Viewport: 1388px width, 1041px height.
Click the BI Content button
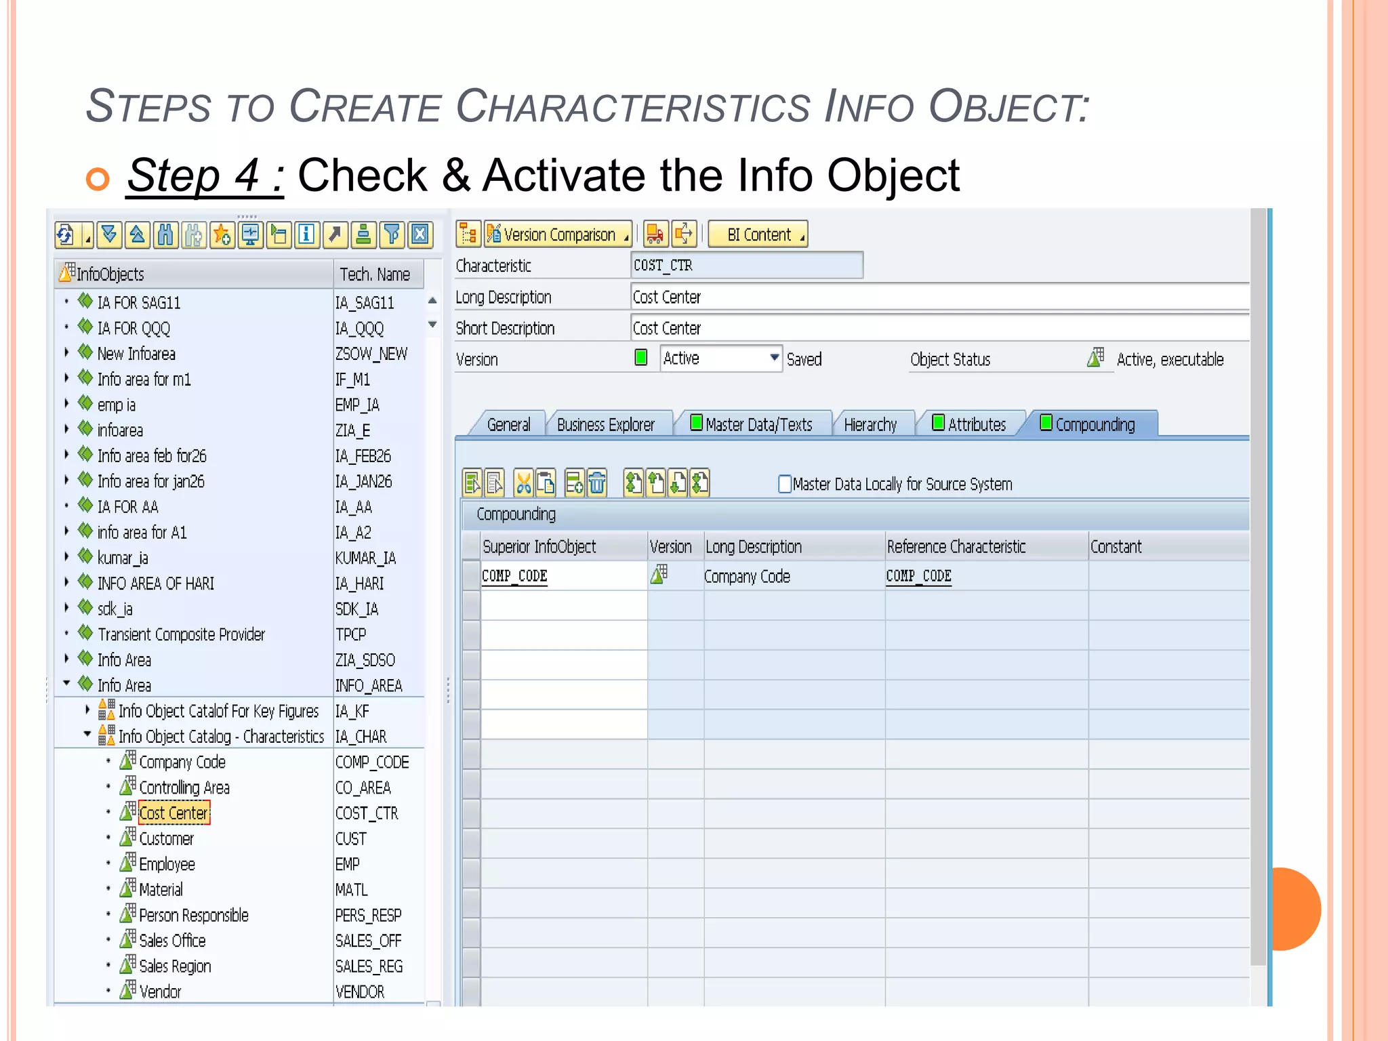click(x=758, y=234)
